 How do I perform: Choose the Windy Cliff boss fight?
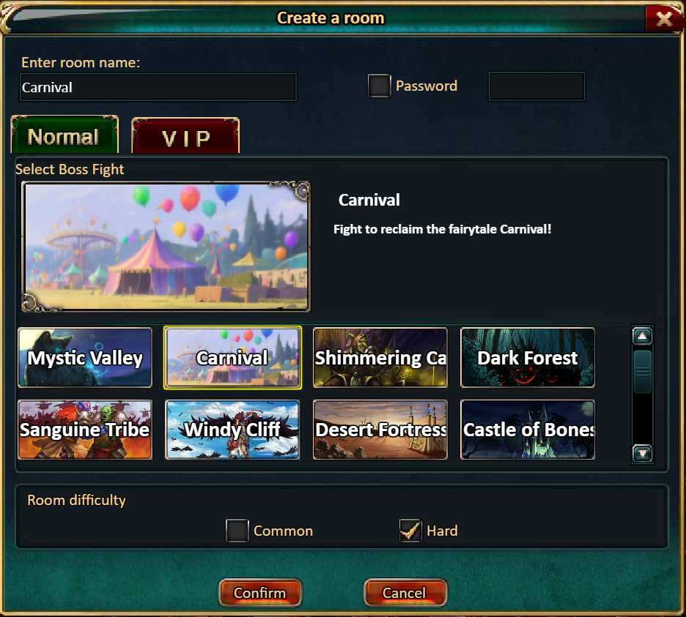[x=233, y=430]
